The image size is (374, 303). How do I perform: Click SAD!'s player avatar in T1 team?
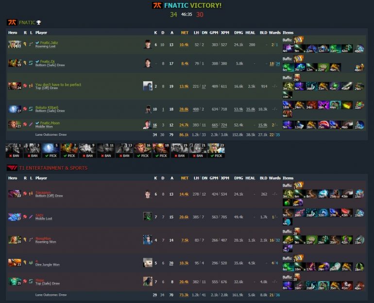tap(148, 216)
